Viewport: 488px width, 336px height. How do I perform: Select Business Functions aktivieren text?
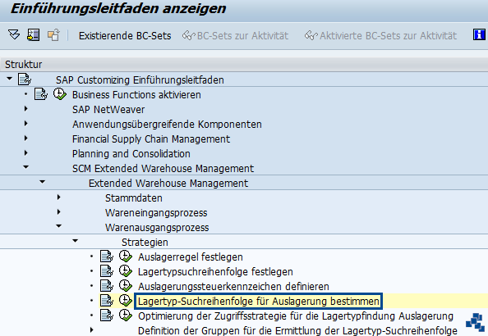tap(136, 95)
